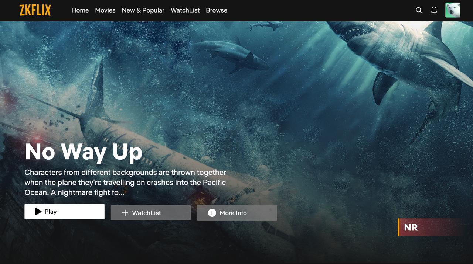Go to the Home nav item
Image resolution: width=473 pixels, height=264 pixels.
(80, 10)
